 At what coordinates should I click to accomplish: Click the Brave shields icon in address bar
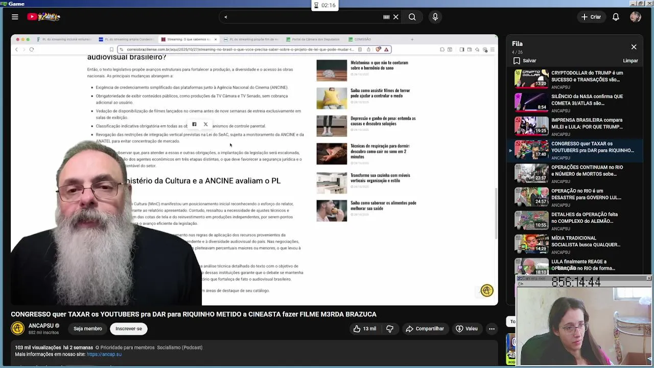coord(378,50)
